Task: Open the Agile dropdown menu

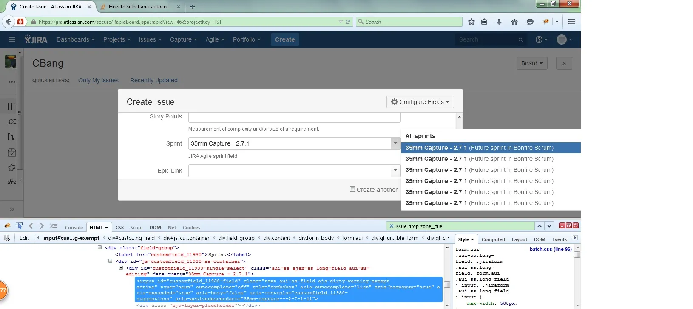Action: coord(215,39)
